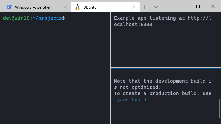Click the blue 'yarn build' text
This screenshot has width=221, height=124.
(x=132, y=100)
